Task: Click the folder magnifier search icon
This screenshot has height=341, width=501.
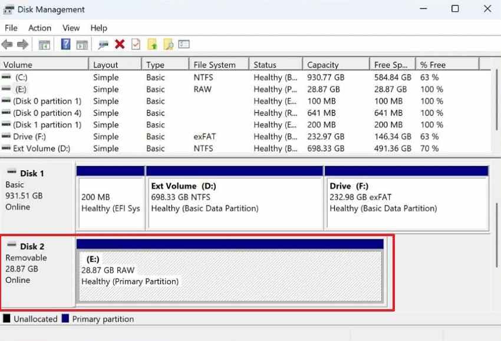Action: (x=168, y=44)
